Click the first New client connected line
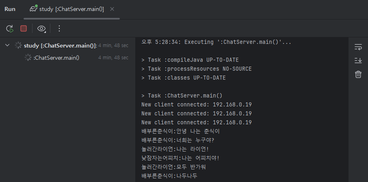The image size is (368, 182). click(197, 104)
